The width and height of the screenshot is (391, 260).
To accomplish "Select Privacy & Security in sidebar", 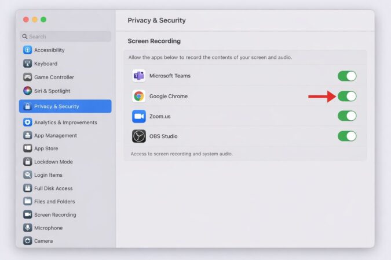I will pyautogui.click(x=65, y=106).
